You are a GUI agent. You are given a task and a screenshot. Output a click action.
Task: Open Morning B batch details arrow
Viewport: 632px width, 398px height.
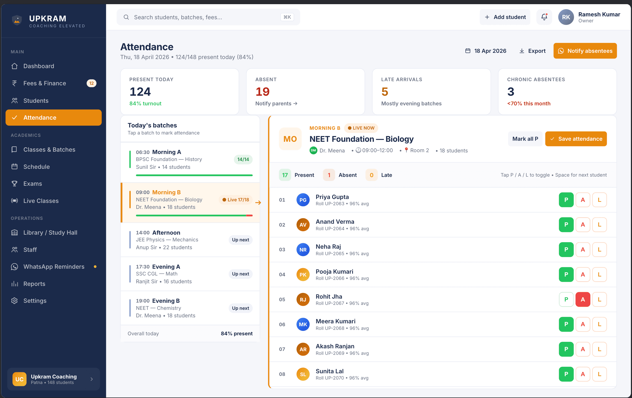tap(258, 203)
